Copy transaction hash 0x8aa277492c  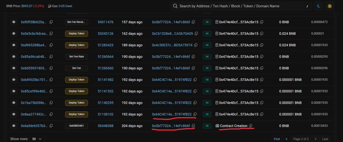click(51, 114)
